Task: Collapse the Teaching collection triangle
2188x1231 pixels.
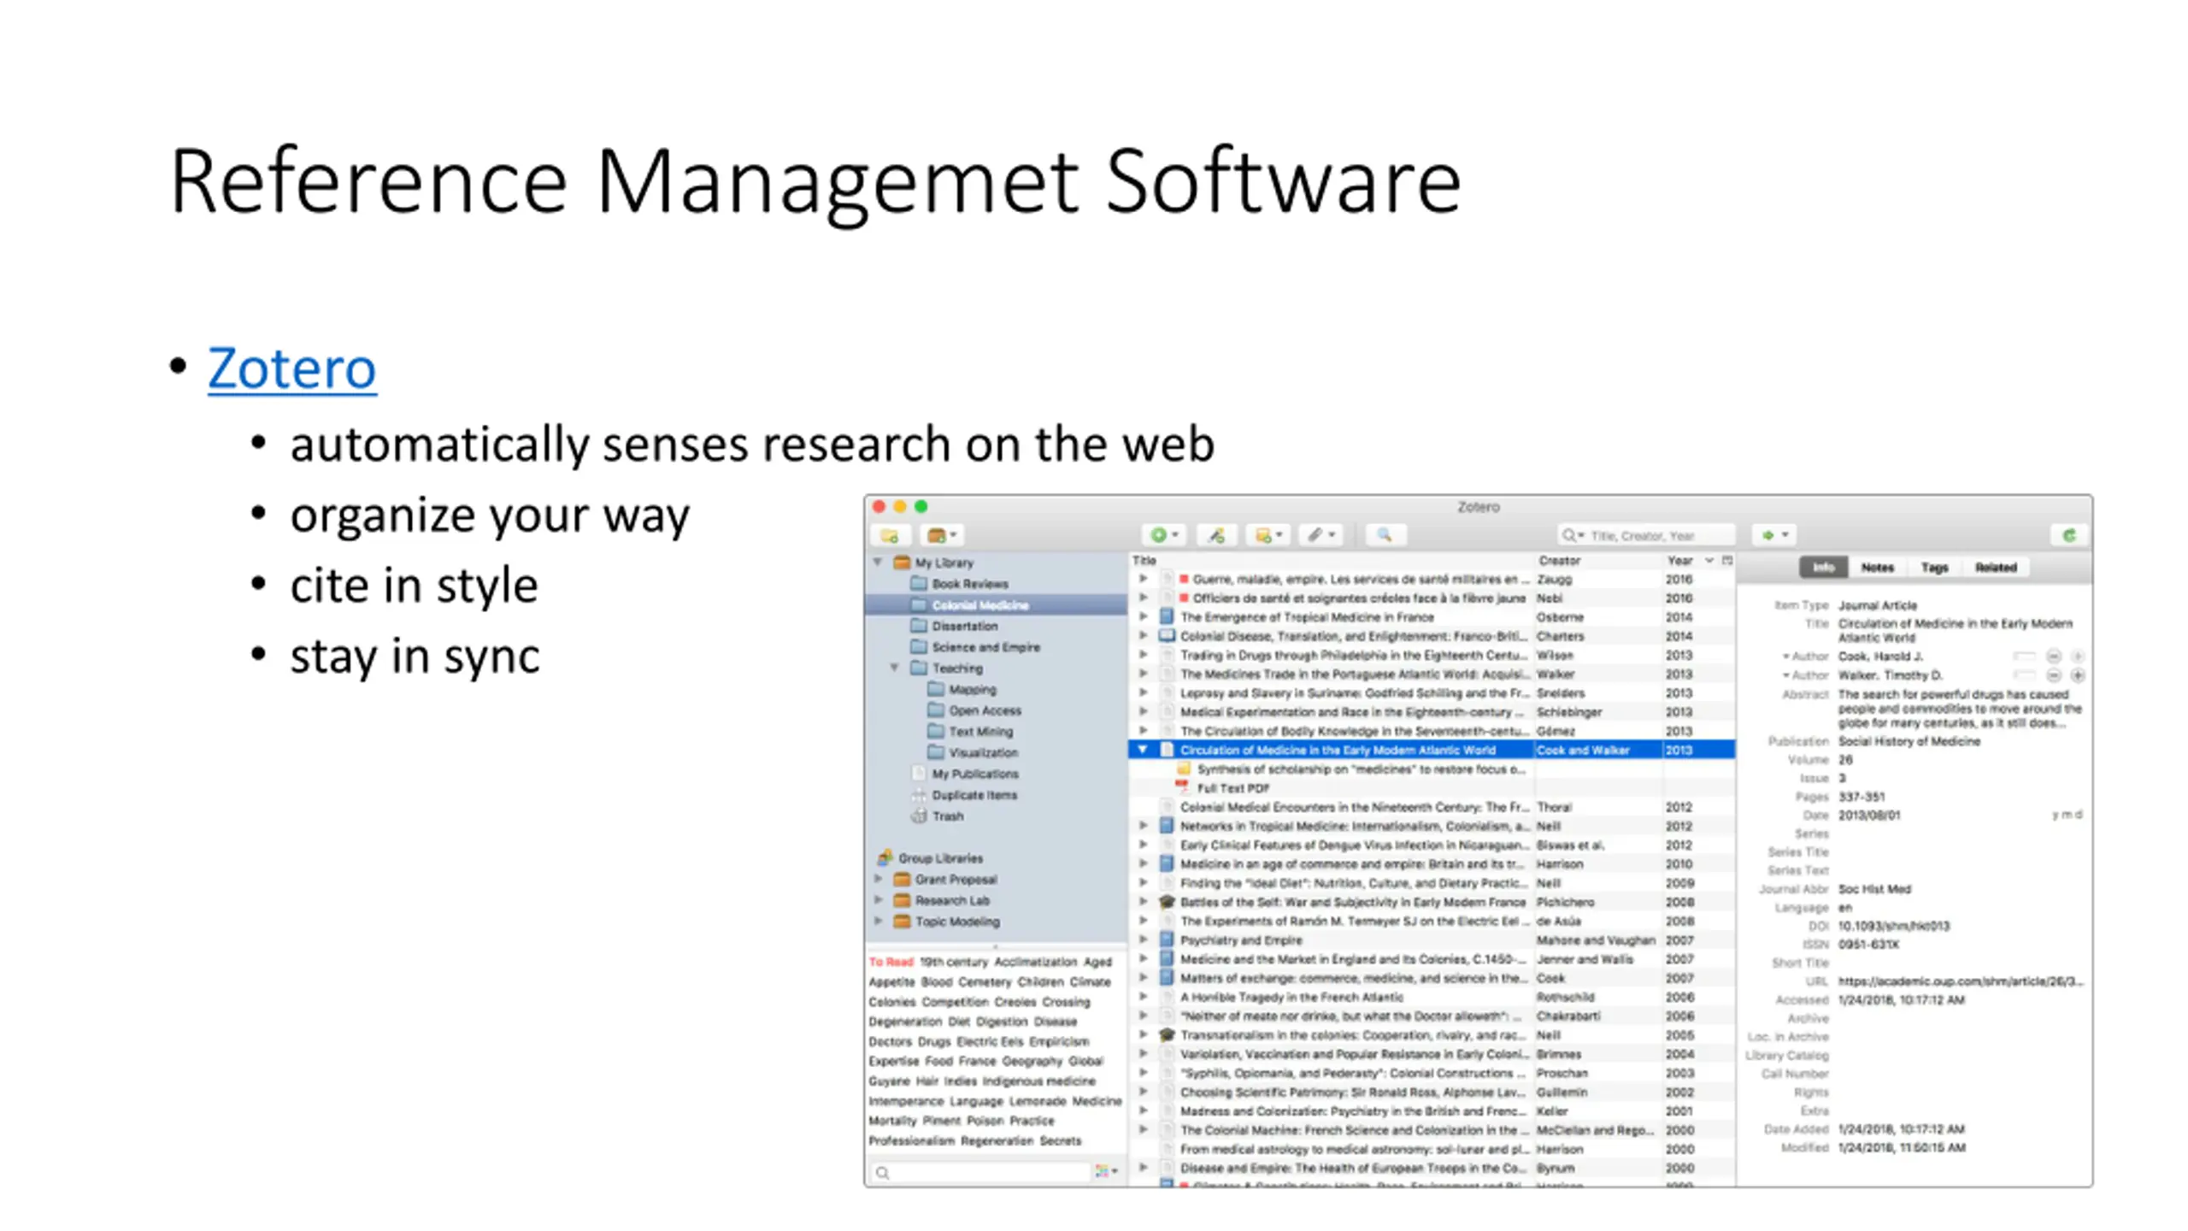Action: [894, 668]
